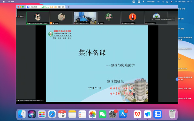Screen dimensions: 194x121
Task: Open ToDesk menu in menu bar
Action: (x=12, y=2)
